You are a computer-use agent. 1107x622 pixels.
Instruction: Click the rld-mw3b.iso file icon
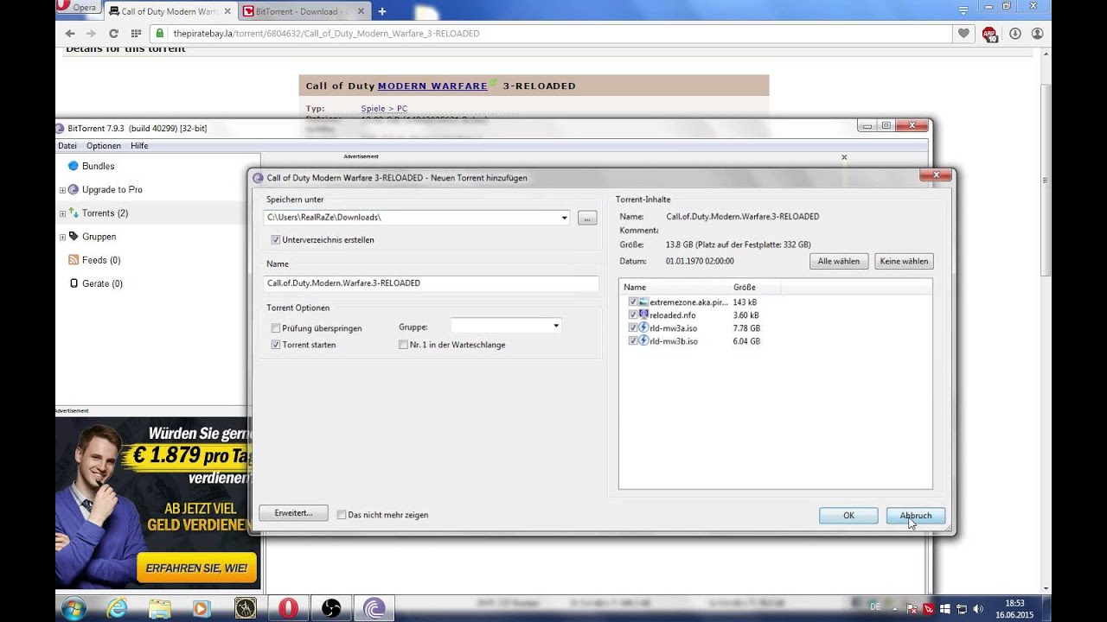pos(643,341)
